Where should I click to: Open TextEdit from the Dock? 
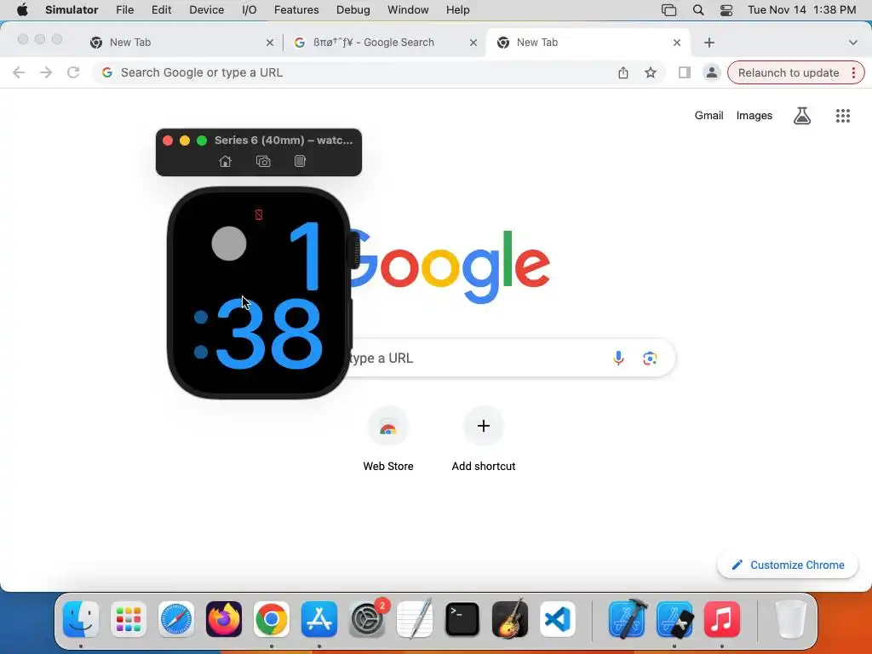click(x=415, y=619)
